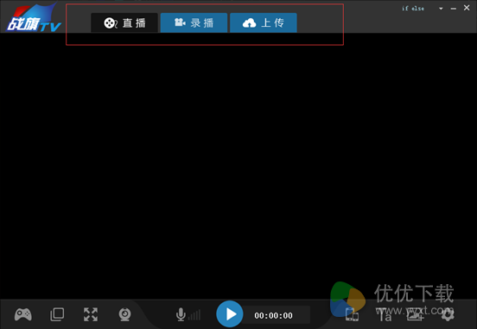Close the 战旗TV client window
This screenshot has height=329, width=477.
click(467, 8)
